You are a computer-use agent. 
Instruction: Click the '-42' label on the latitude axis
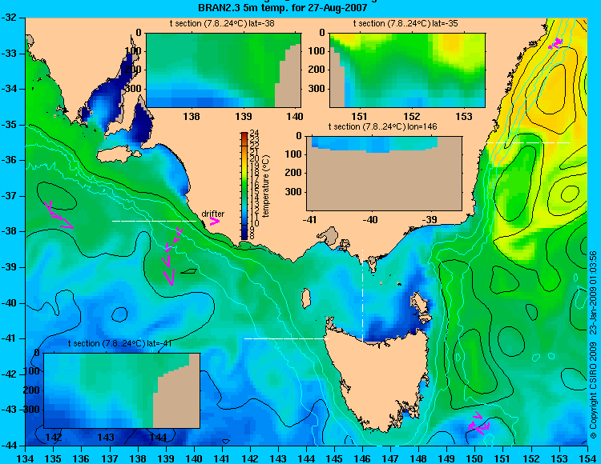8,374
